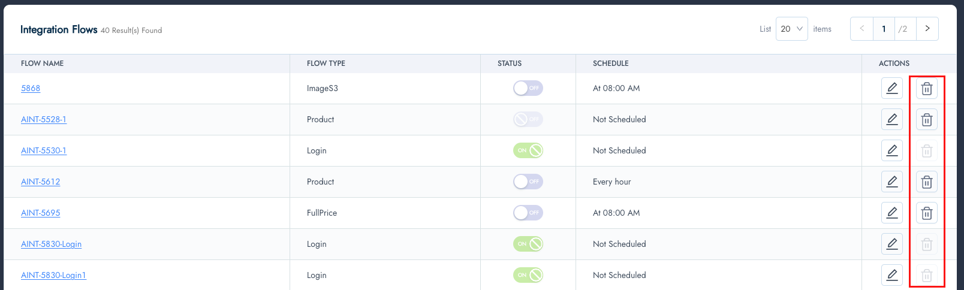The width and height of the screenshot is (964, 290).
Task: Delete the AINT-5695 flow
Action: click(926, 213)
